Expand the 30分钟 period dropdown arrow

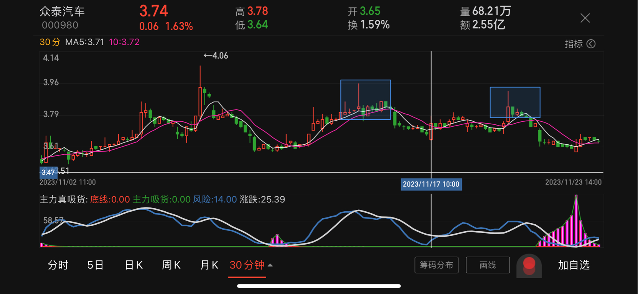point(270,265)
